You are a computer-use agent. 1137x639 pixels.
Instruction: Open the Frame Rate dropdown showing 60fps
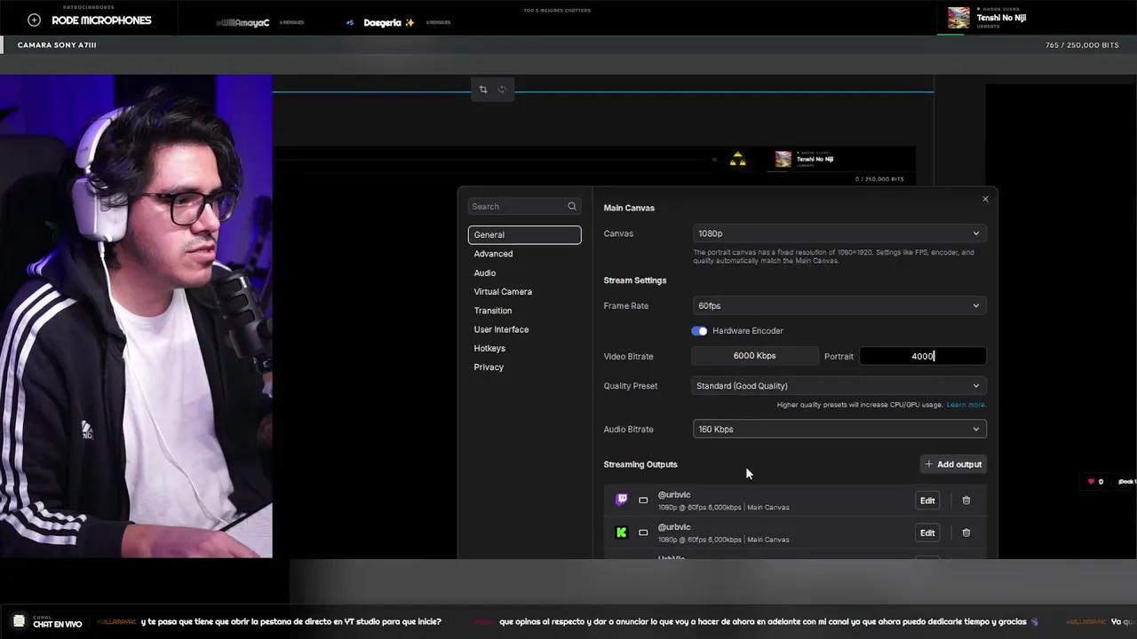pyautogui.click(x=839, y=306)
